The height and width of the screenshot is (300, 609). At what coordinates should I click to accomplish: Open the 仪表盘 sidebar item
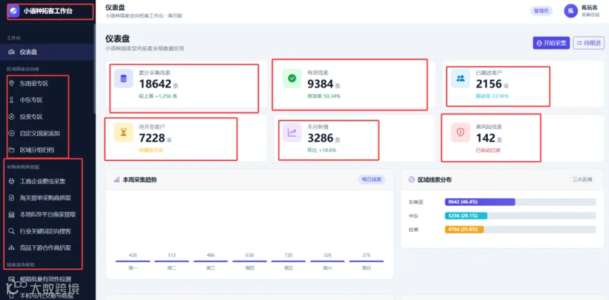47,51
